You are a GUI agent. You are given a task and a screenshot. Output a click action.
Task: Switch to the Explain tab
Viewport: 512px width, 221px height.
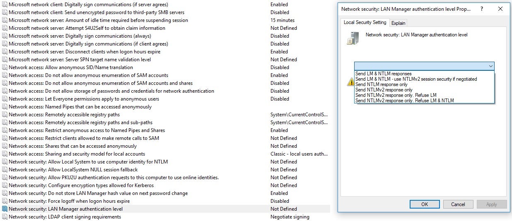398,23
